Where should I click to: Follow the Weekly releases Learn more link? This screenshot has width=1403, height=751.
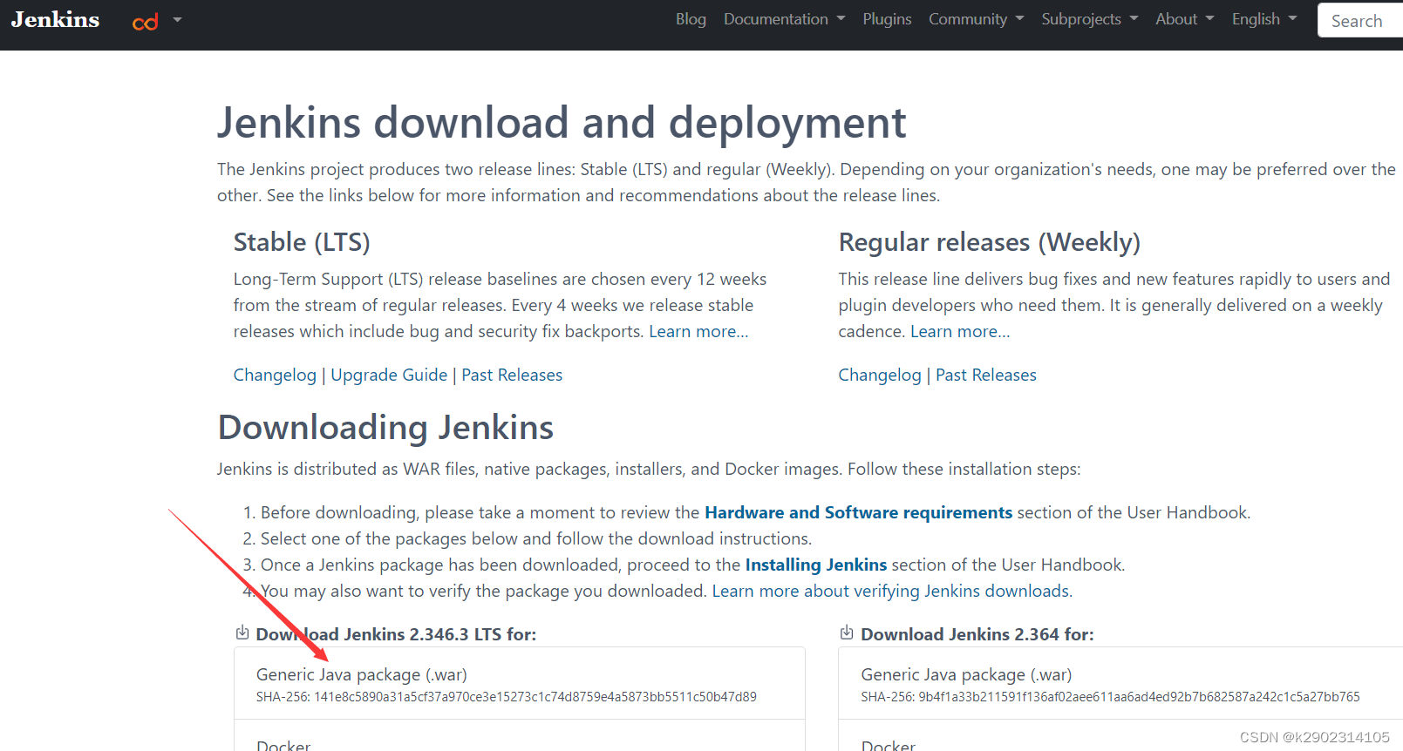tap(960, 331)
